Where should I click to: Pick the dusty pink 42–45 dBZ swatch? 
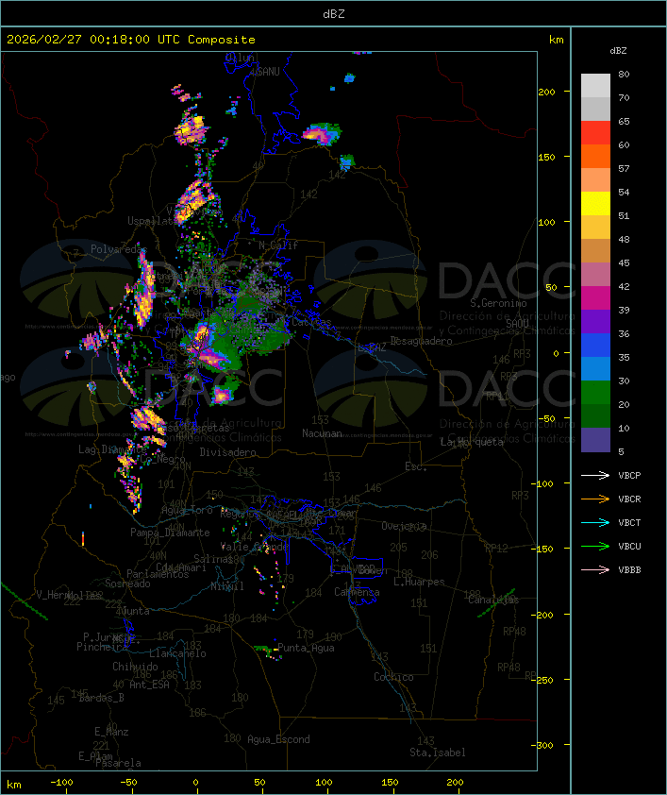[595, 275]
